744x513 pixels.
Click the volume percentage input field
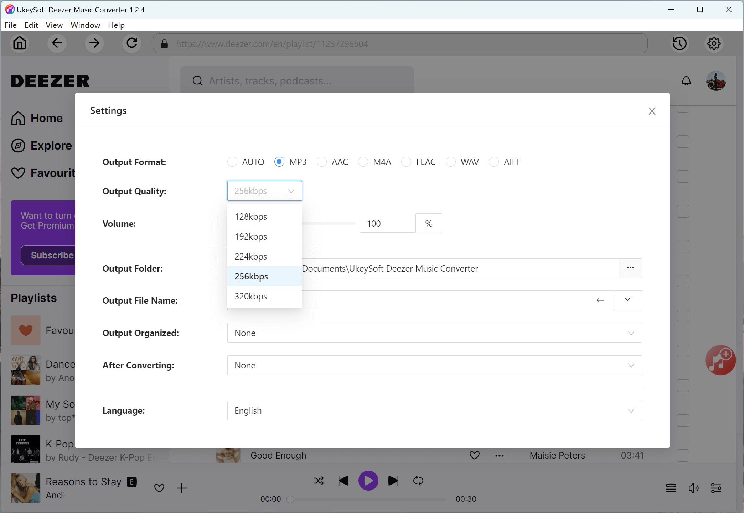point(387,224)
